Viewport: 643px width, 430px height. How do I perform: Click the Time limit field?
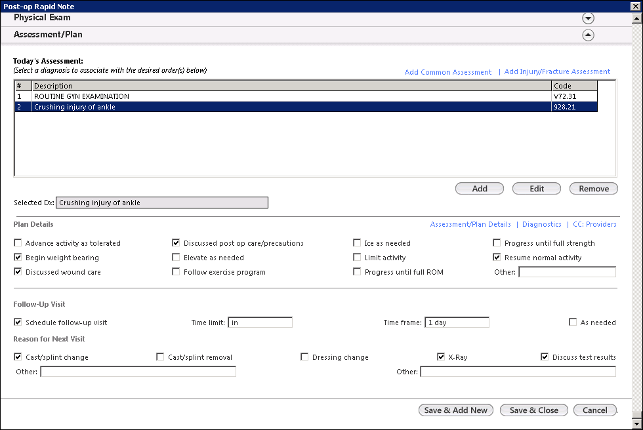pyautogui.click(x=260, y=322)
